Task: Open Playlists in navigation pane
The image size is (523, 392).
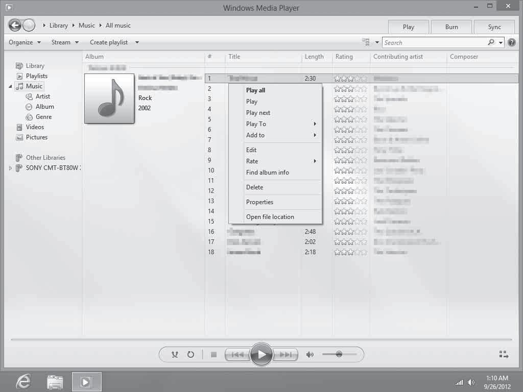Action: tap(37, 76)
